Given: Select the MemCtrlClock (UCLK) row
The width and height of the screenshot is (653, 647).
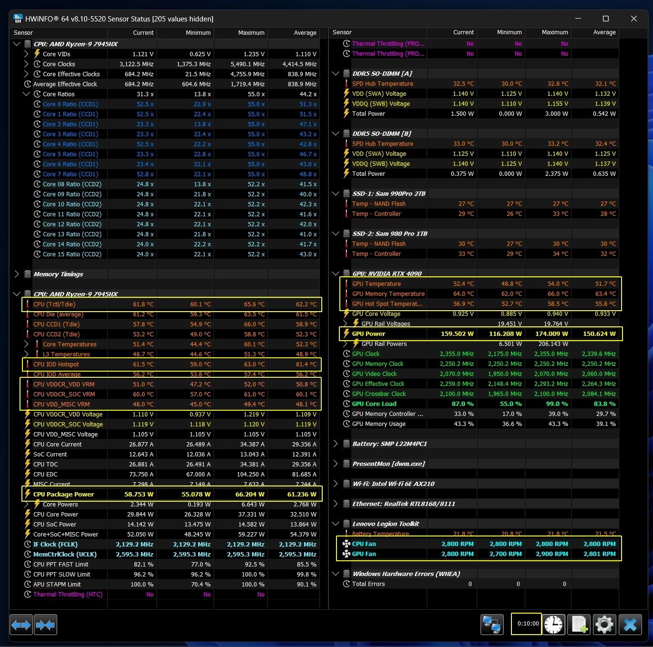Looking at the screenshot, I should pyautogui.click(x=165, y=554).
